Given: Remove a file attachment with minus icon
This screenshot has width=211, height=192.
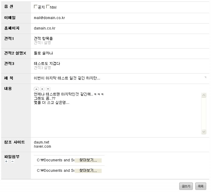Looking at the screenshot, I should [x=12, y=161].
